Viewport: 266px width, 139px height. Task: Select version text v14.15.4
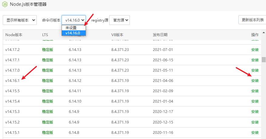click(12, 101)
